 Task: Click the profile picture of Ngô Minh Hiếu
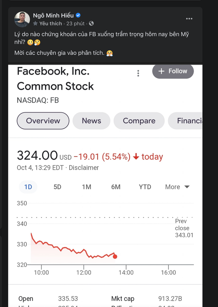[22, 19]
